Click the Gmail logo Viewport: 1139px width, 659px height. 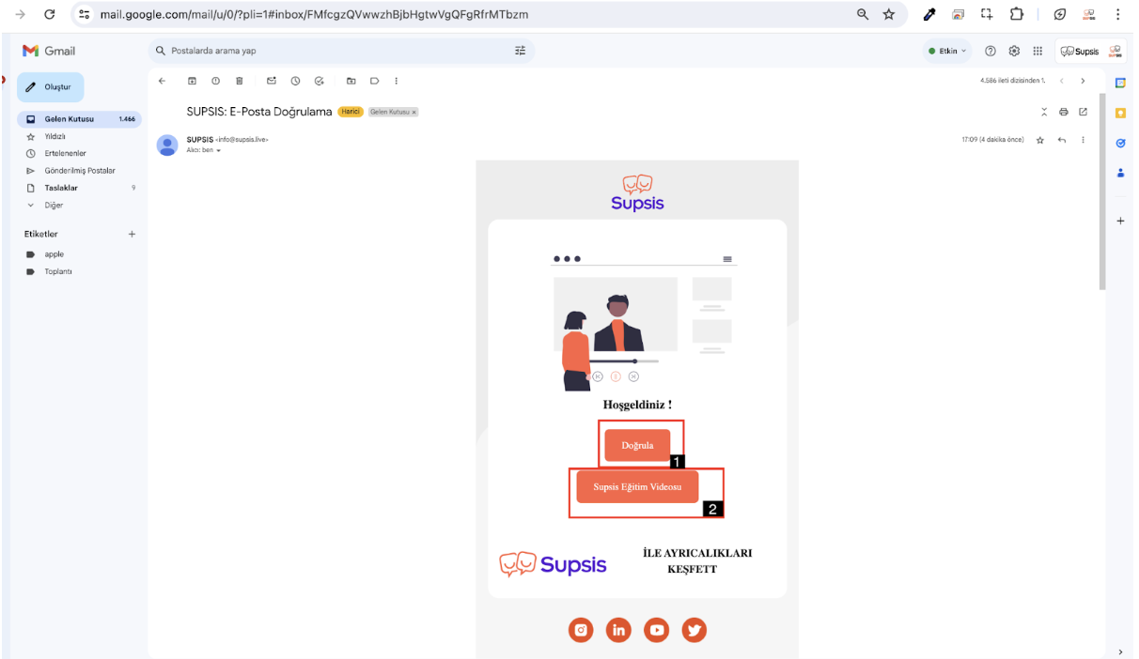(x=49, y=51)
